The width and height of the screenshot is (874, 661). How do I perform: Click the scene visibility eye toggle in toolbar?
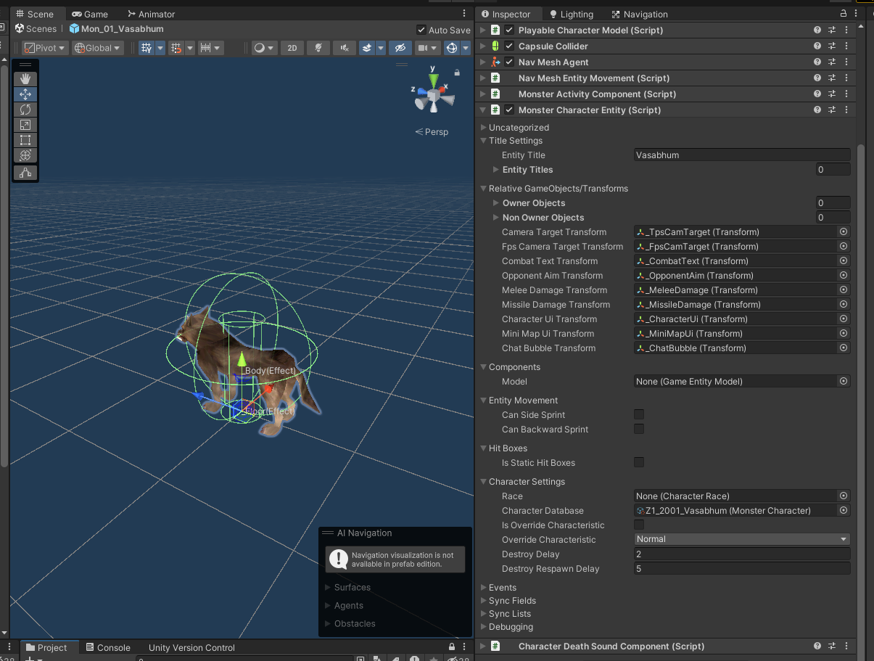pyautogui.click(x=400, y=47)
